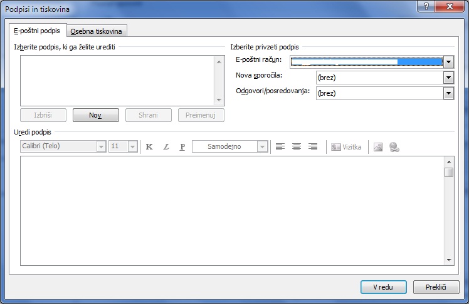Create a new signature with Nov
The width and height of the screenshot is (469, 304).
pyautogui.click(x=96, y=115)
